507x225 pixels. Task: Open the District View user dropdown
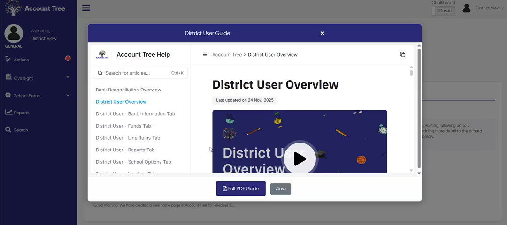pos(490,8)
